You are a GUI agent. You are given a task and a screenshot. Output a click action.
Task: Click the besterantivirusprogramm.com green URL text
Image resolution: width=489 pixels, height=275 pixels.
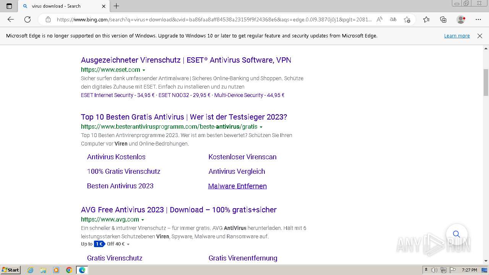tap(169, 126)
